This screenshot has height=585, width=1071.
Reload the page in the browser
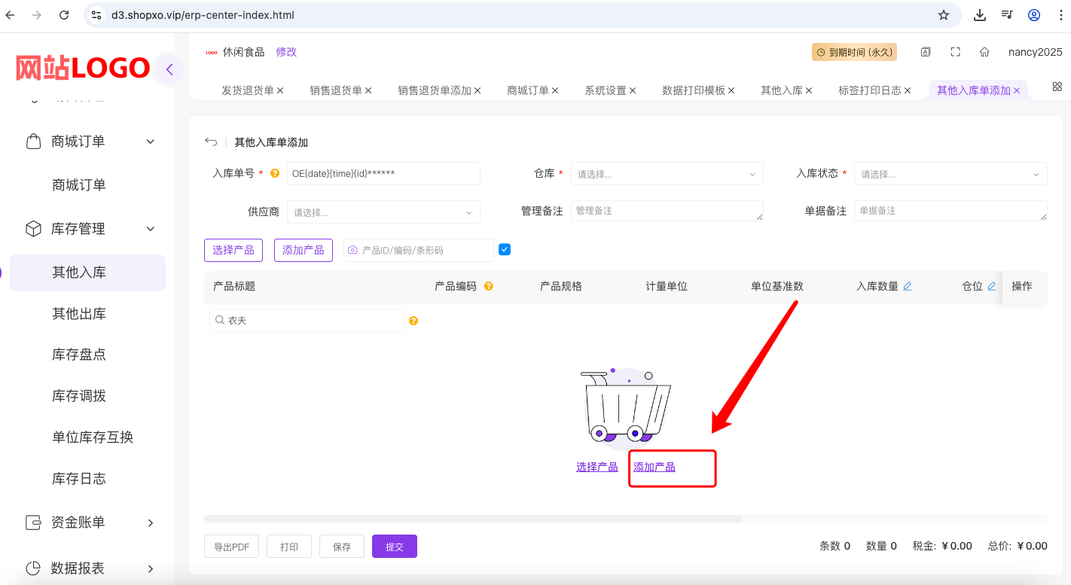tap(64, 15)
